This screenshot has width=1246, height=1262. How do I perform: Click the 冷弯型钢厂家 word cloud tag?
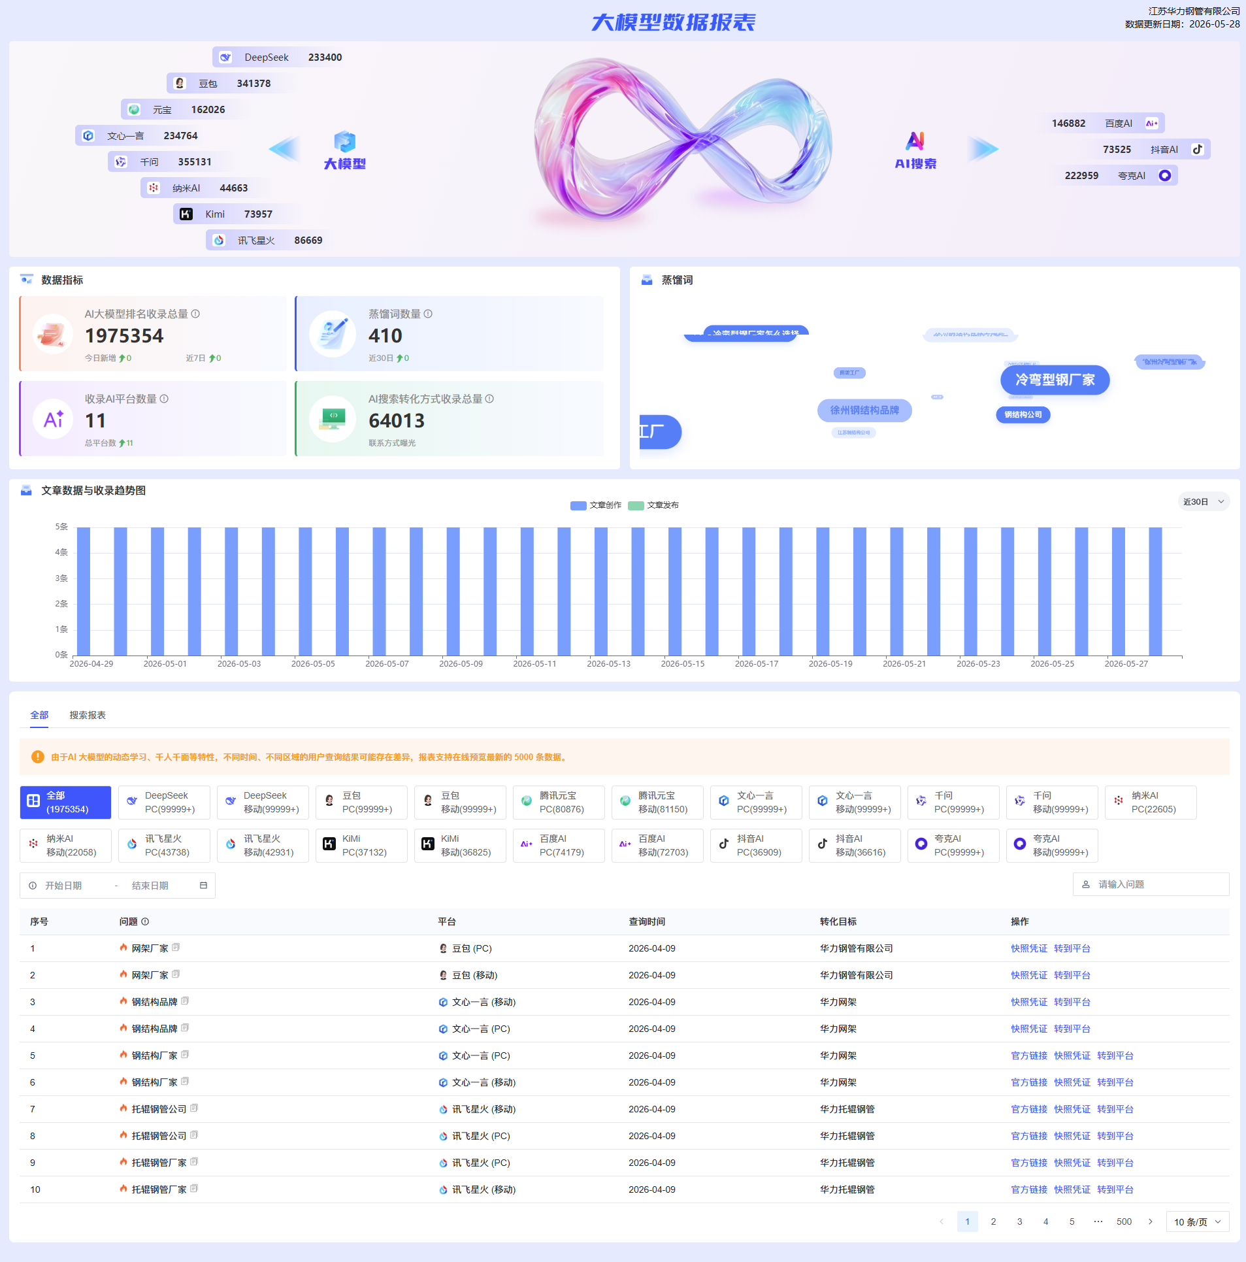1055,380
